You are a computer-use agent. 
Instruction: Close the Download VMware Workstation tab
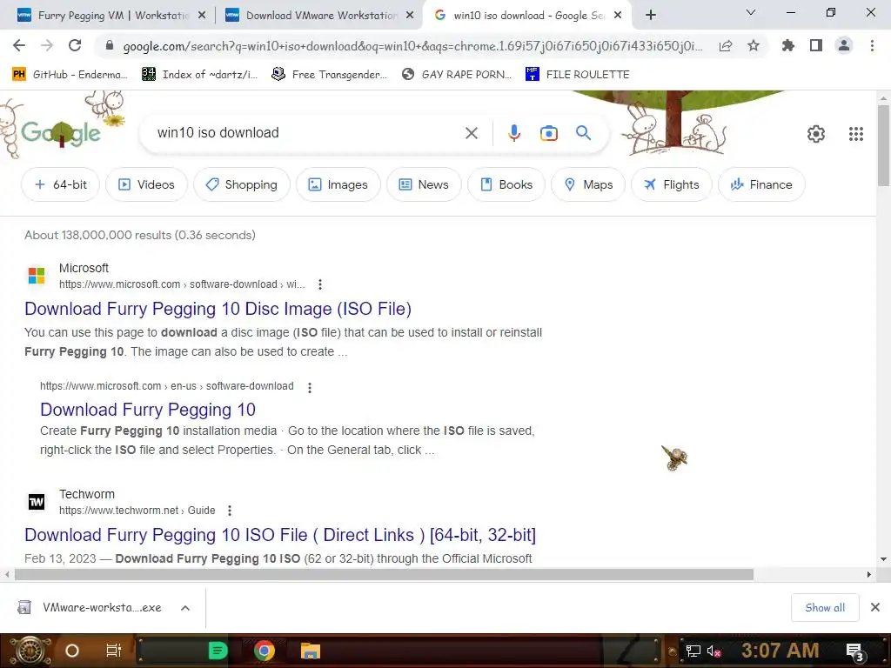point(410,16)
